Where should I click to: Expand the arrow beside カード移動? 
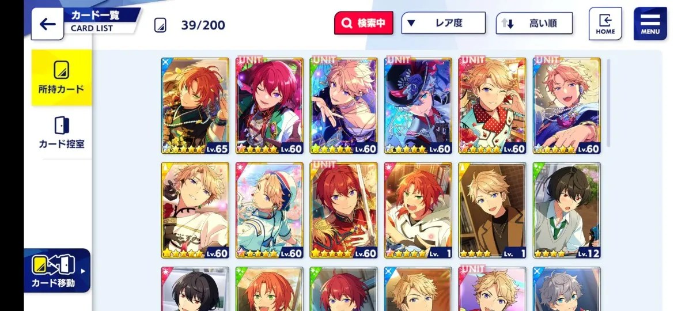pyautogui.click(x=83, y=271)
